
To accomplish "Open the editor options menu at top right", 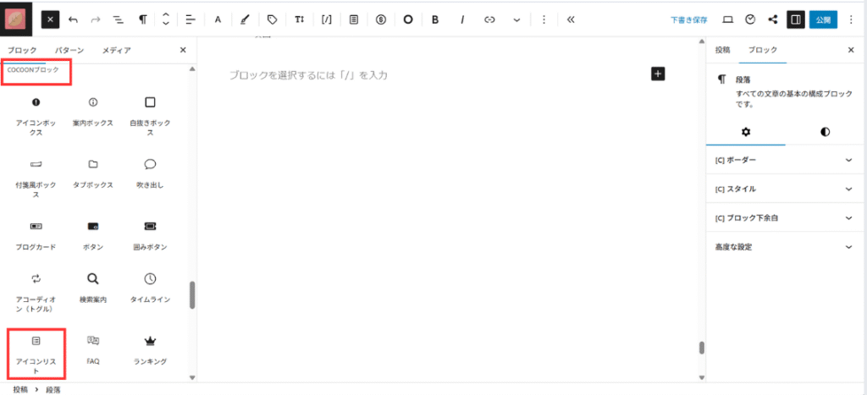I will click(851, 19).
